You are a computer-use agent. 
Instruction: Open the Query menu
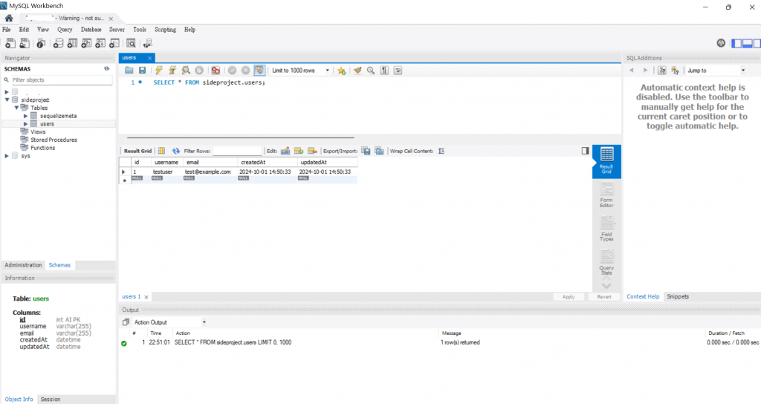pyautogui.click(x=65, y=30)
